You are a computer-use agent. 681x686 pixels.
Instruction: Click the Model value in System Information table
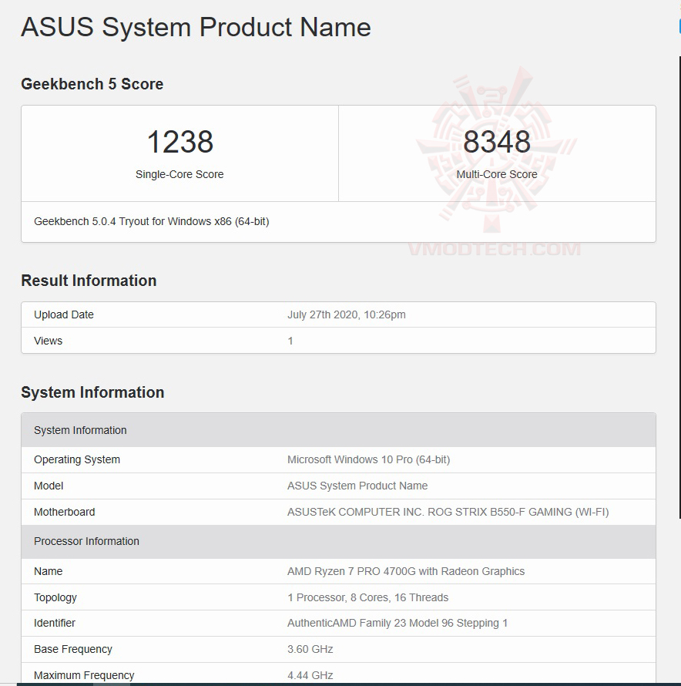tap(357, 486)
